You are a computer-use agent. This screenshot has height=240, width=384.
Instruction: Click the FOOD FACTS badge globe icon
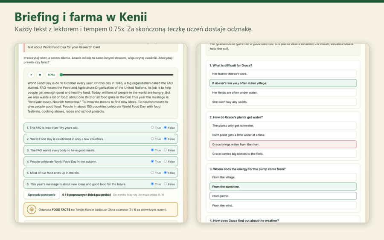(32, 209)
